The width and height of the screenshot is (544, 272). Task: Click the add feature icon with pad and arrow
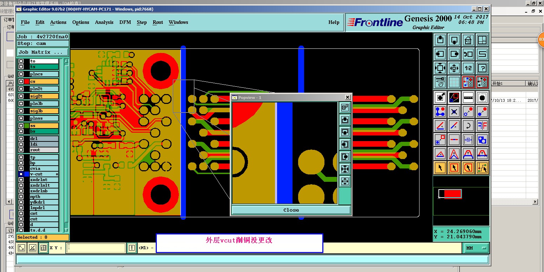tap(440, 97)
